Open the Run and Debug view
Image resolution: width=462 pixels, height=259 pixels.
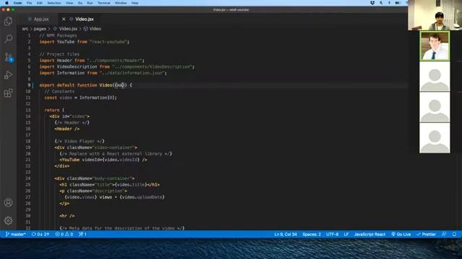point(8,75)
